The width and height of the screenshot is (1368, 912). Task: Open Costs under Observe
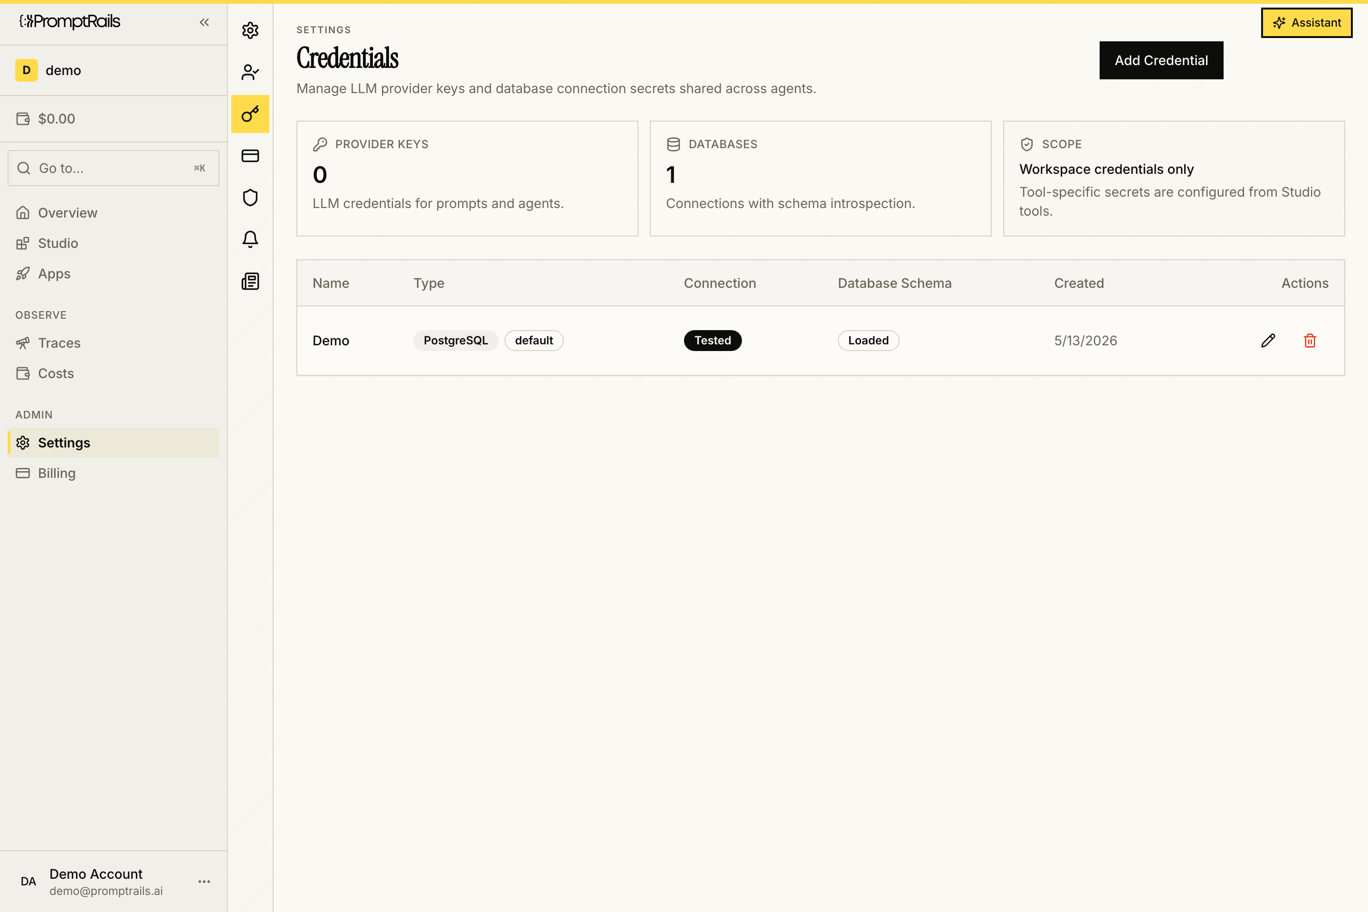point(114,373)
